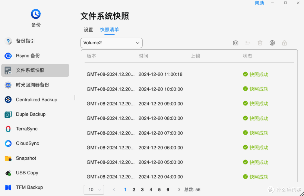Select snapshot row 2024-12-20 06:00:00
Screen dimensions: 304x196
[x=189, y=147]
